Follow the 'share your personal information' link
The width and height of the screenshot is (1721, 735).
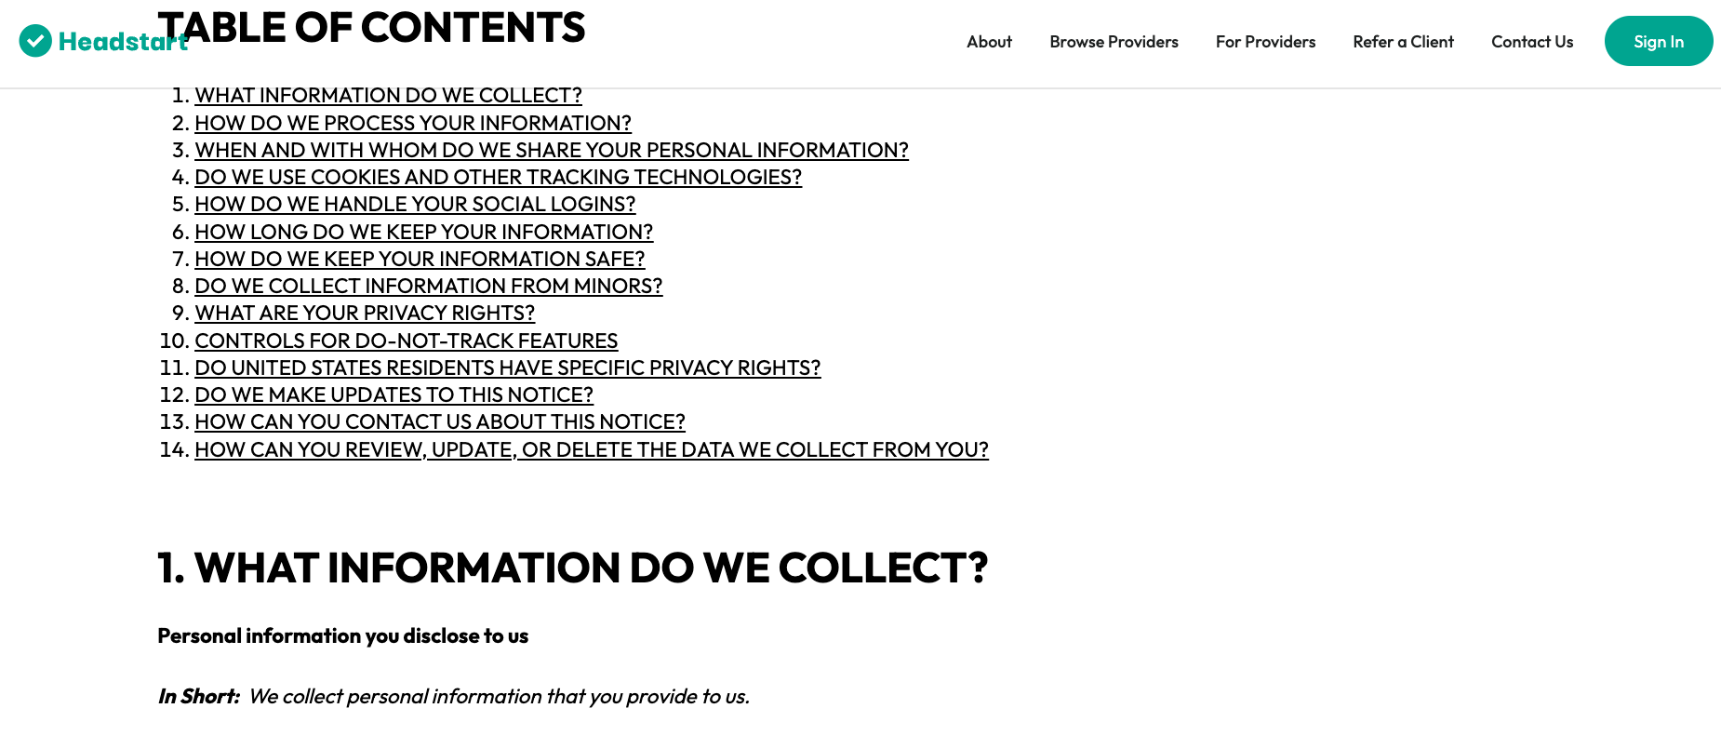coord(551,151)
